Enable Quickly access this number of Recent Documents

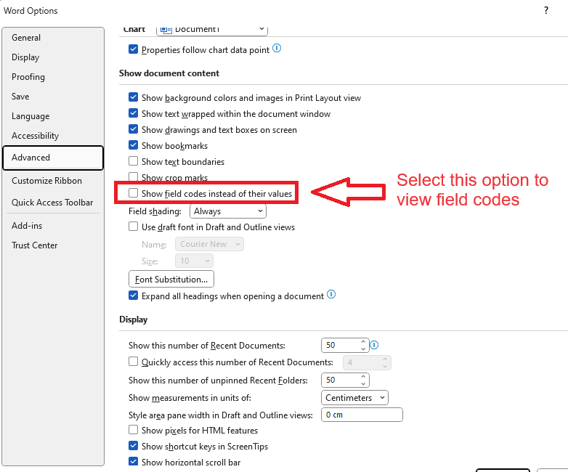click(x=134, y=362)
